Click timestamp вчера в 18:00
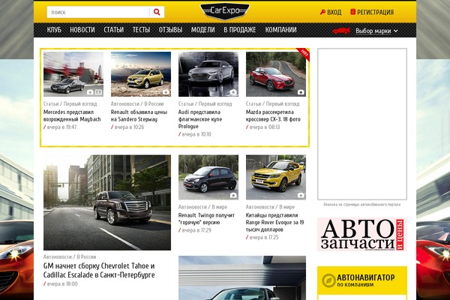Image resolution: width=450 pixels, height=300 pixels. (62, 283)
